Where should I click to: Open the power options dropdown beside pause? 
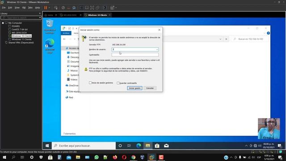pos(49,8)
